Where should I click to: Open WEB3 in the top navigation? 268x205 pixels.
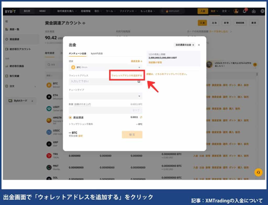click(42, 11)
